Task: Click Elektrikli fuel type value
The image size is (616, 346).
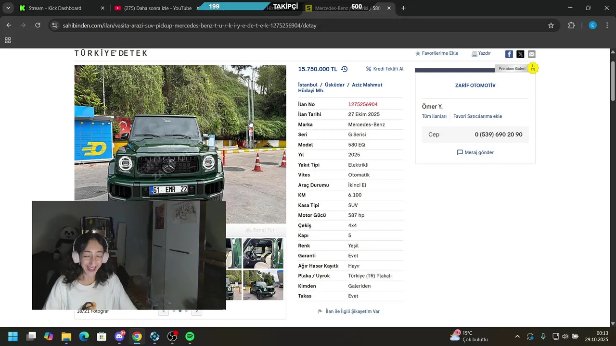Action: [359, 165]
